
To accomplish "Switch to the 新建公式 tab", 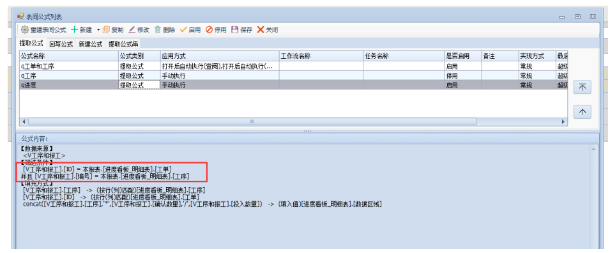I will (x=91, y=44).
